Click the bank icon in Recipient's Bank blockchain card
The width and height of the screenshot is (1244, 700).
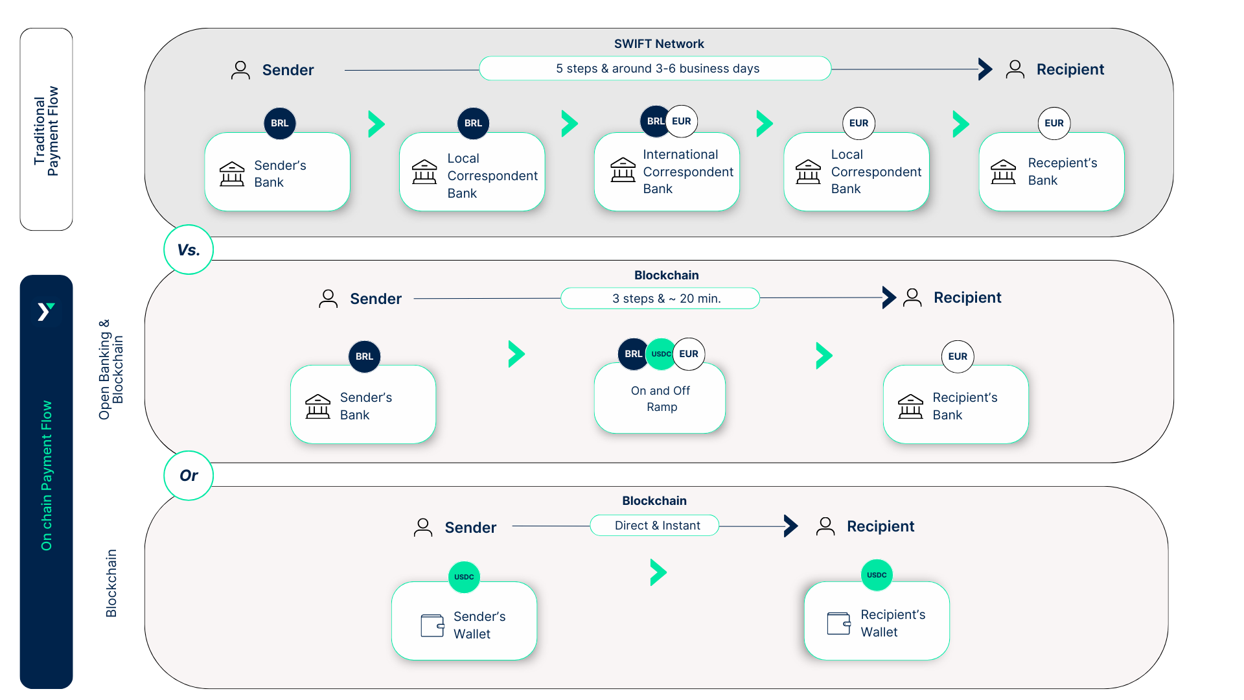pos(910,406)
